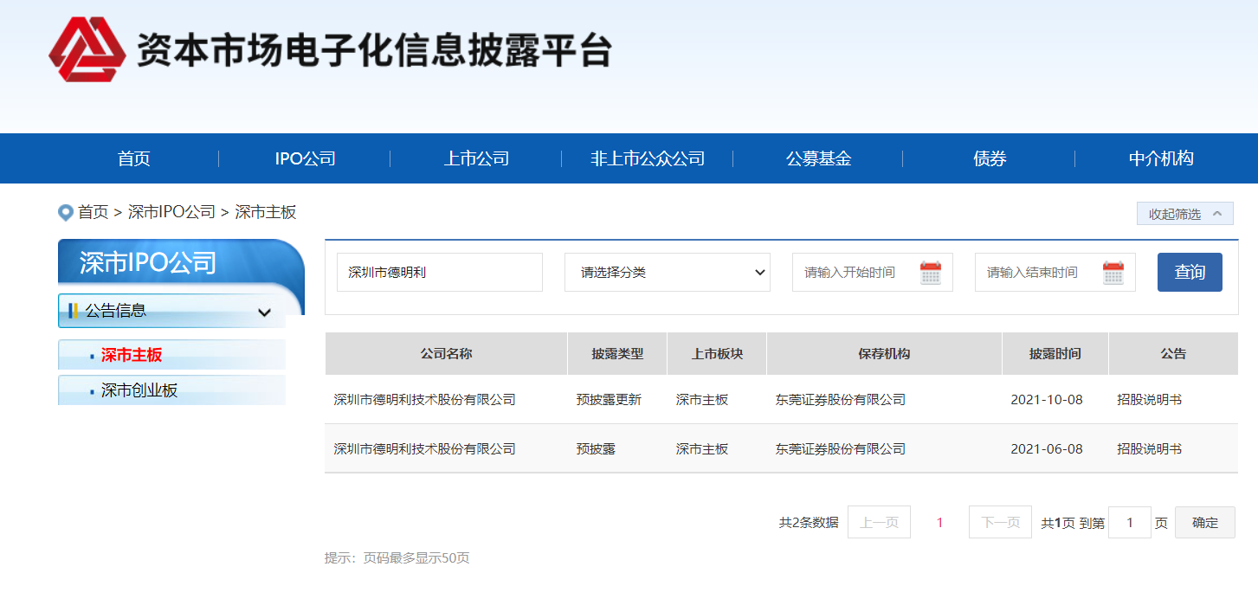Click the 深市IPO公司 sidebar title
Image resolution: width=1258 pixels, height=599 pixels.
point(148,263)
